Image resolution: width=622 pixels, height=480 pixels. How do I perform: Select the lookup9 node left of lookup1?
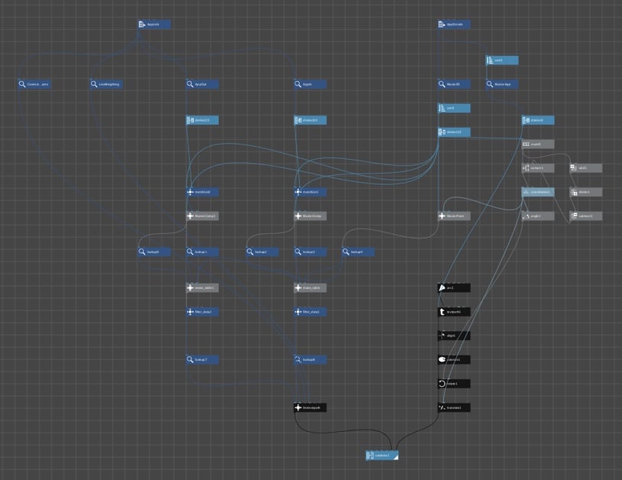(x=155, y=251)
